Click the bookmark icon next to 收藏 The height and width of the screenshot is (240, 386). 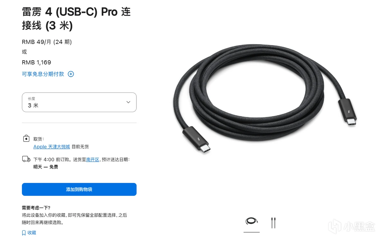click(24, 233)
